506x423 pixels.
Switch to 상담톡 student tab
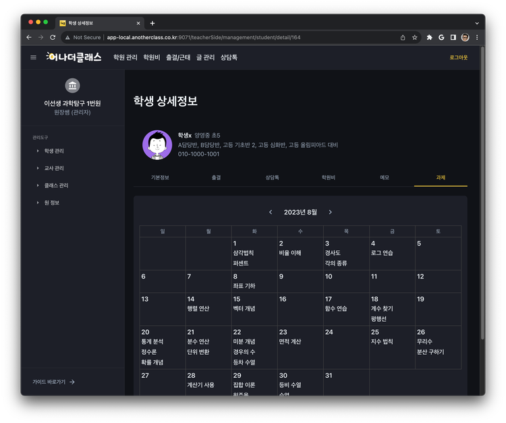[x=273, y=177]
